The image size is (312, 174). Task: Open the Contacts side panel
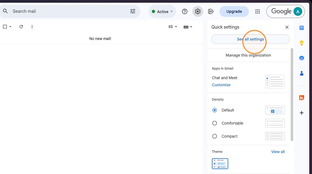pyautogui.click(x=302, y=73)
